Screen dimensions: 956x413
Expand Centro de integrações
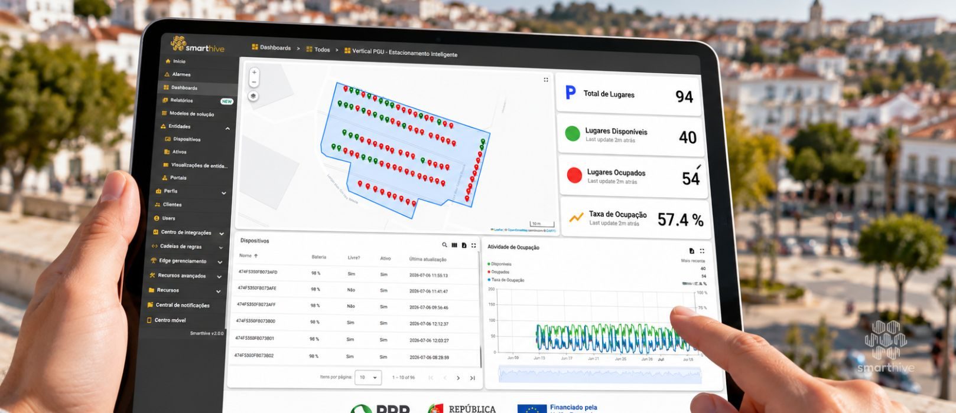(x=222, y=234)
